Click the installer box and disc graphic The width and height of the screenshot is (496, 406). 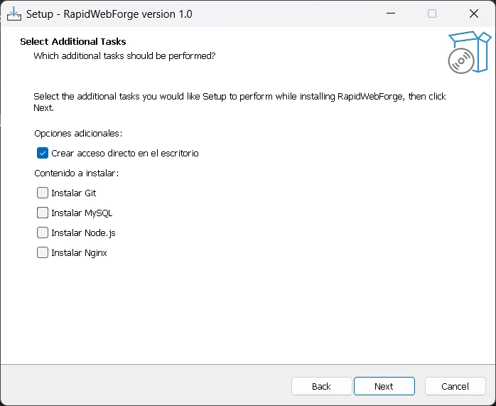[470, 52]
